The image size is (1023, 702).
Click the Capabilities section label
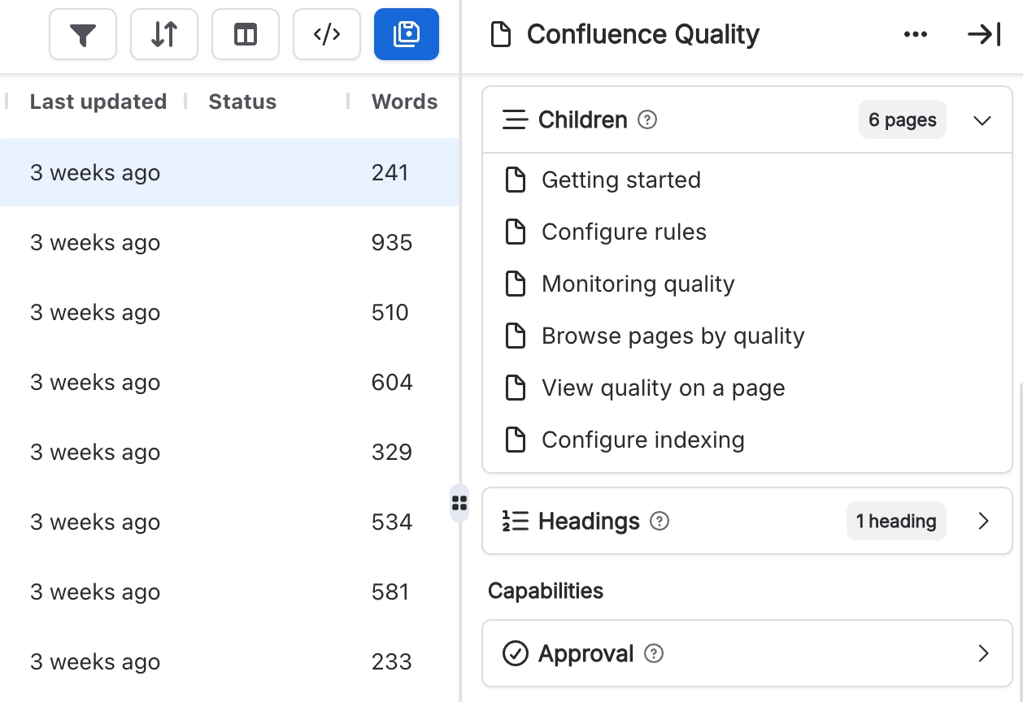[546, 591]
